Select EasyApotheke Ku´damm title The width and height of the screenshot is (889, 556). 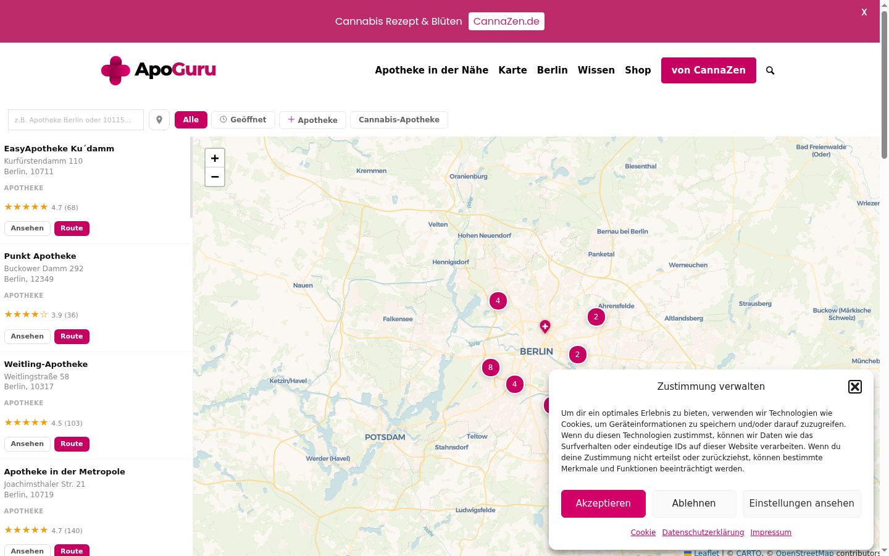(x=59, y=149)
